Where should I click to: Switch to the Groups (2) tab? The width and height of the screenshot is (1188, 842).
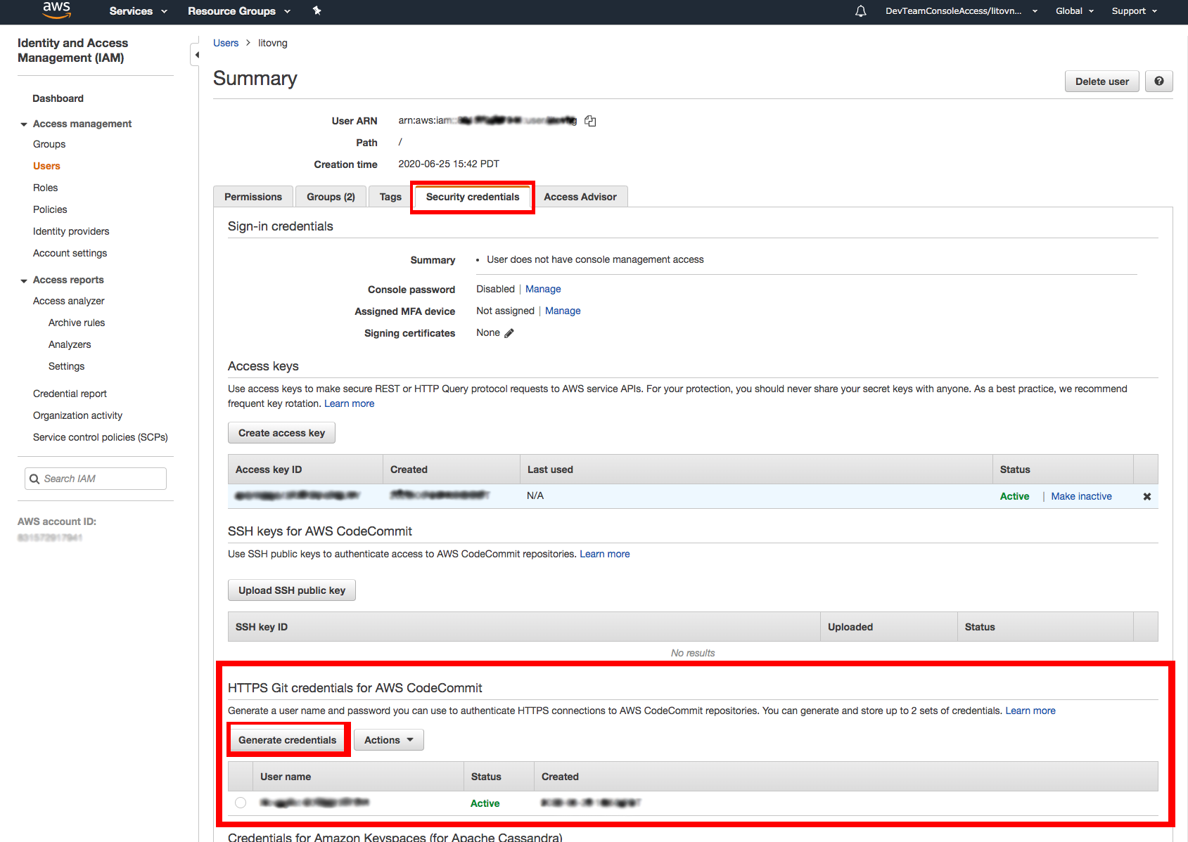click(331, 197)
